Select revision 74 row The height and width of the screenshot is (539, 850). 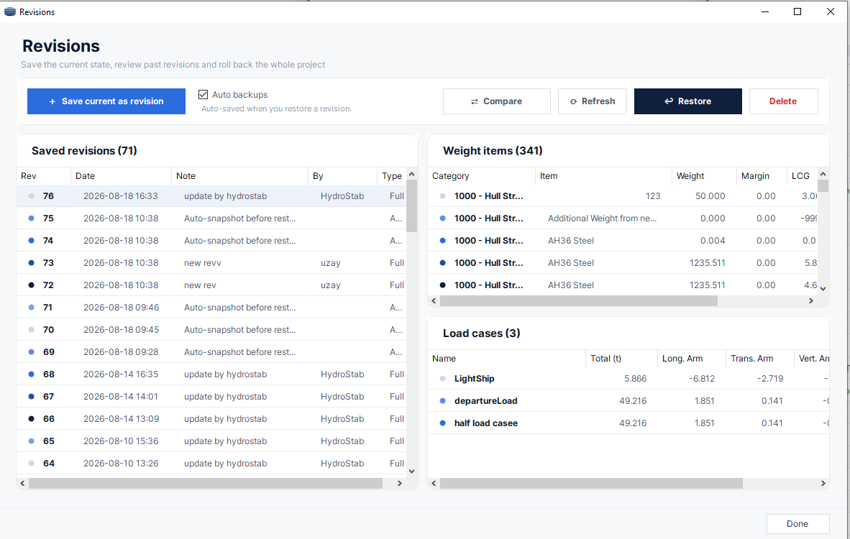[211, 241]
